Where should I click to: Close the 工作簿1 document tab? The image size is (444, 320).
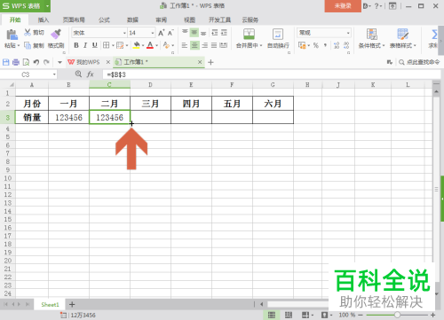[x=200, y=62]
